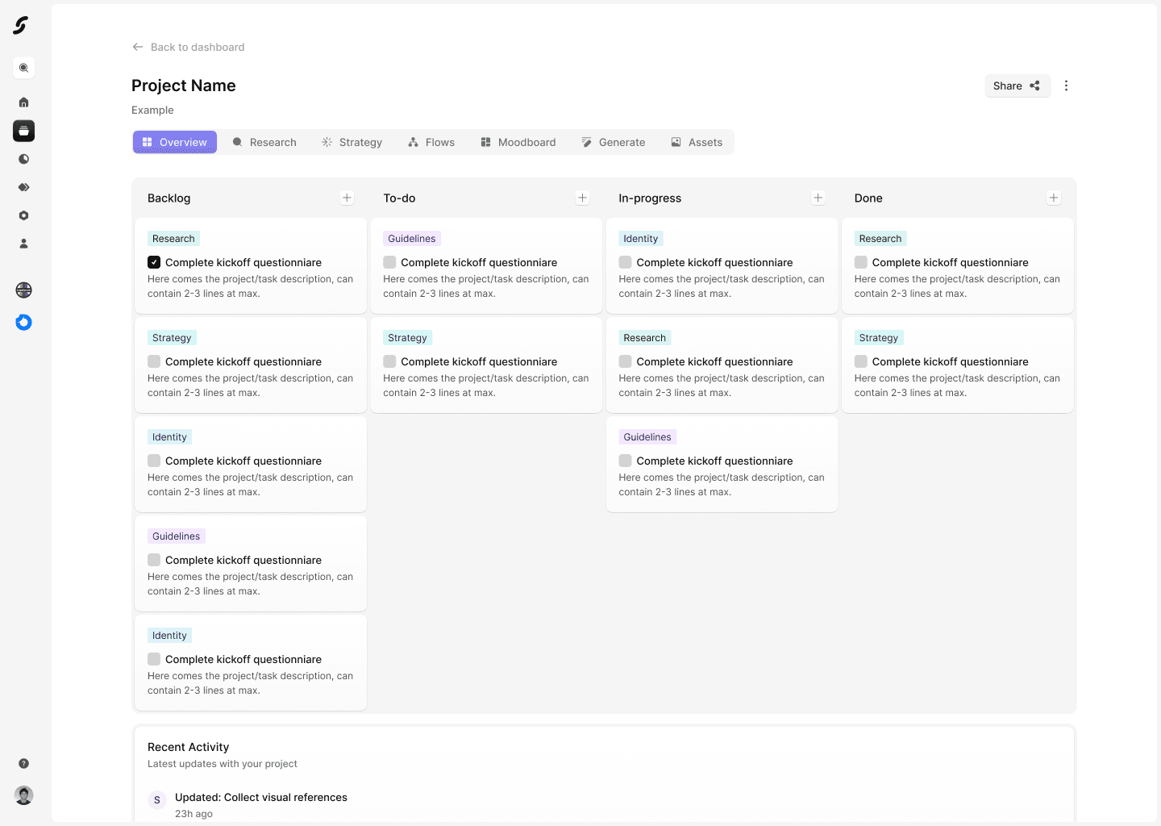Check To-do Guidelines task checkbox
The image size is (1161, 826).
coord(389,262)
